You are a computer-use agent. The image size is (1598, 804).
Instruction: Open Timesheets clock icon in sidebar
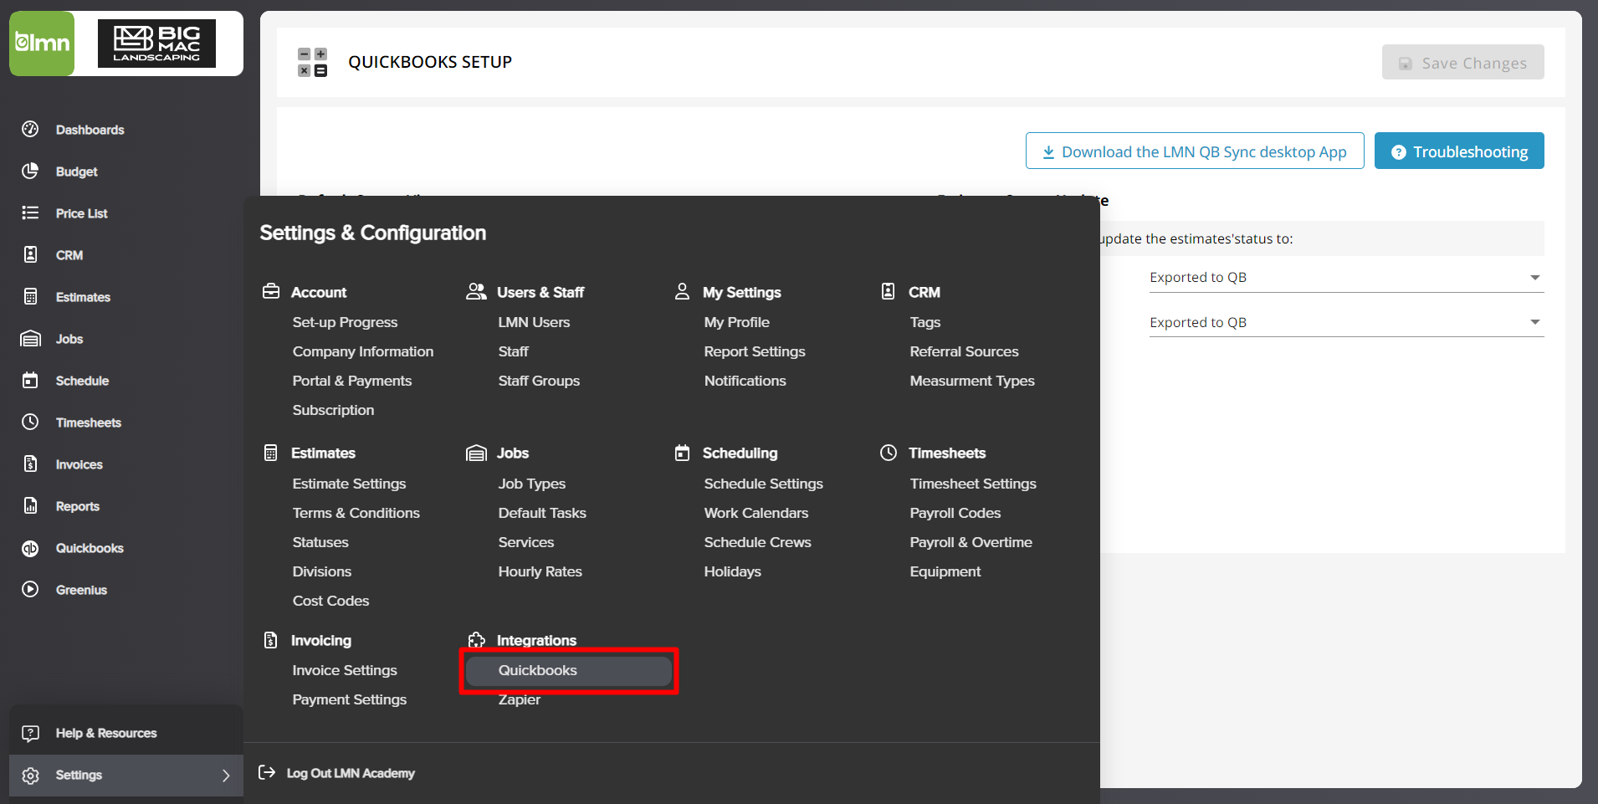click(x=30, y=422)
